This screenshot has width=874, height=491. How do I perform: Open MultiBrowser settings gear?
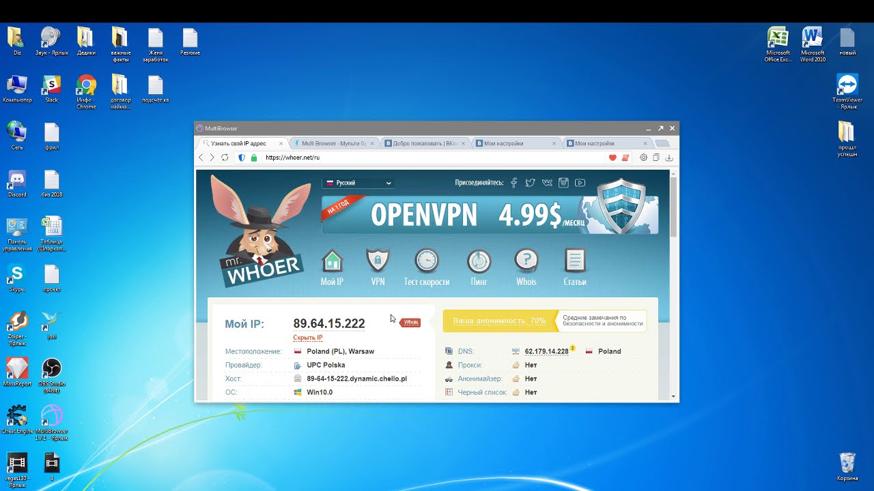pos(643,158)
